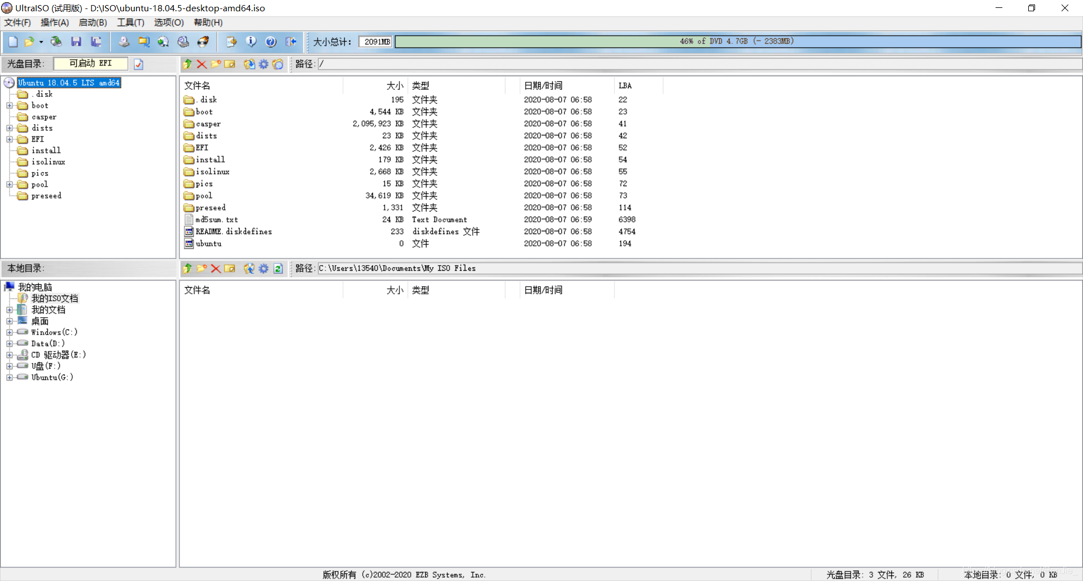1083x581 pixels.
Task: Click the disc path field showing /
Action: tap(699, 64)
